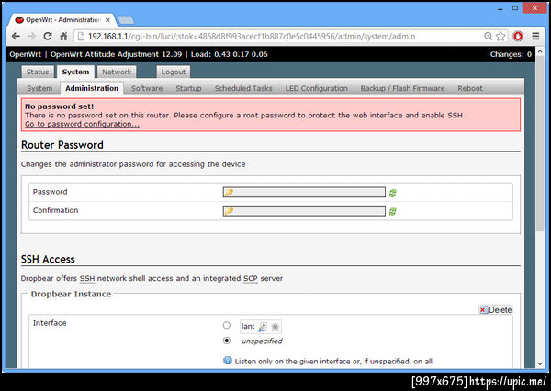Click the red Opera extension icon
Screen dimensions: 551x391
point(518,36)
